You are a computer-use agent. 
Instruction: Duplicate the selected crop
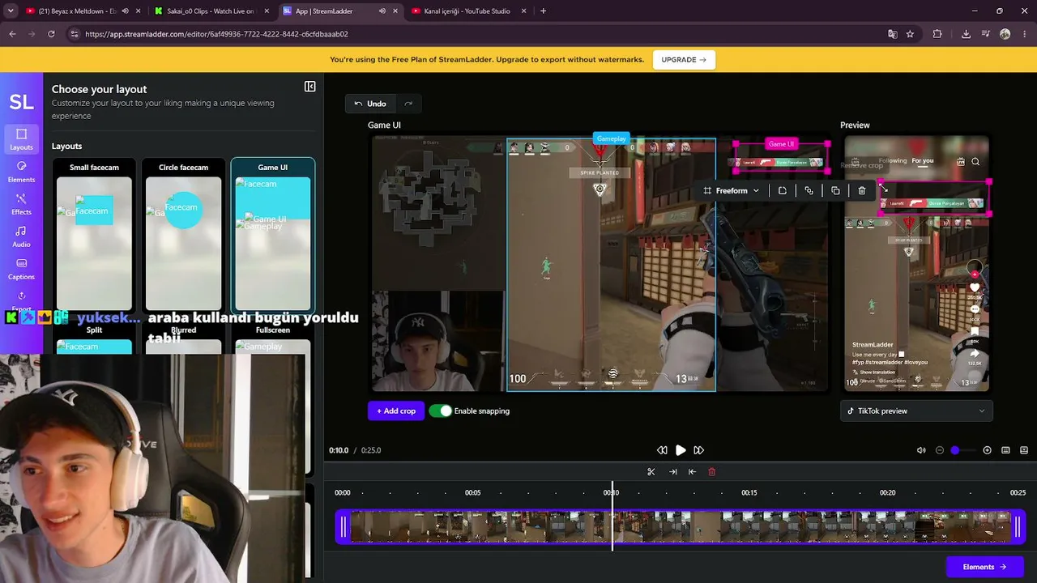835,190
